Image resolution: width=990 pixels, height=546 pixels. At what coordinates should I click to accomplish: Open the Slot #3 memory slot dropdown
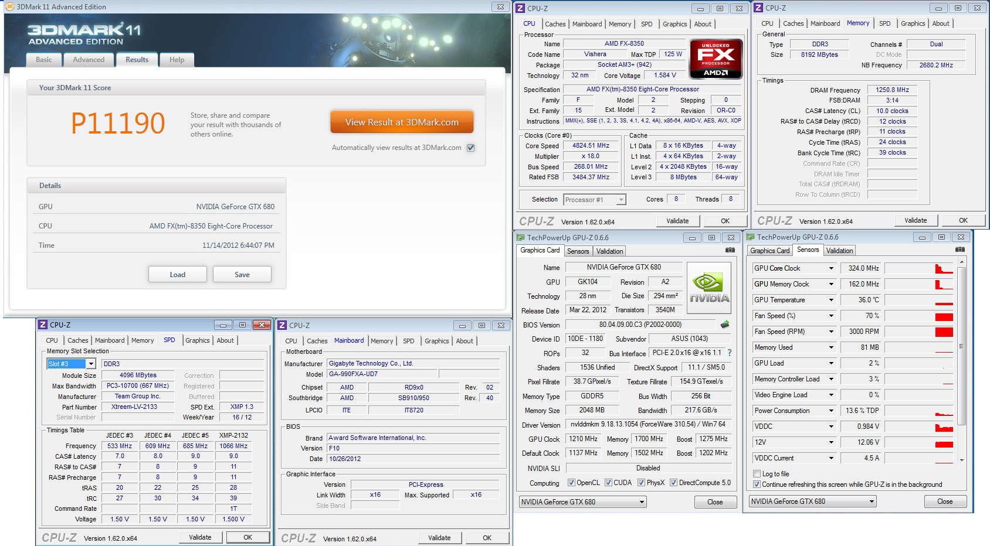click(91, 364)
